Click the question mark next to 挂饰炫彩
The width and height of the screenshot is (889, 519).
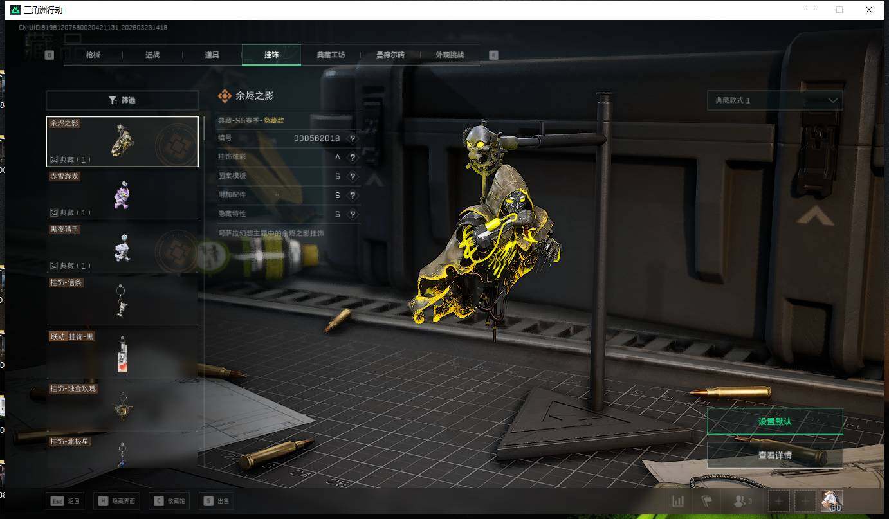click(x=352, y=158)
